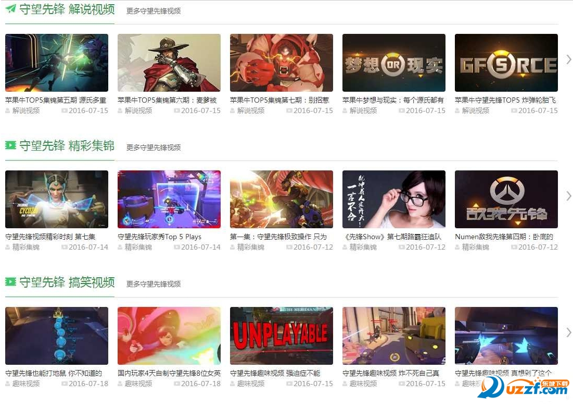Click 解说视频 category tag under 第六期 video
This screenshot has width=573, height=407.
point(138,110)
